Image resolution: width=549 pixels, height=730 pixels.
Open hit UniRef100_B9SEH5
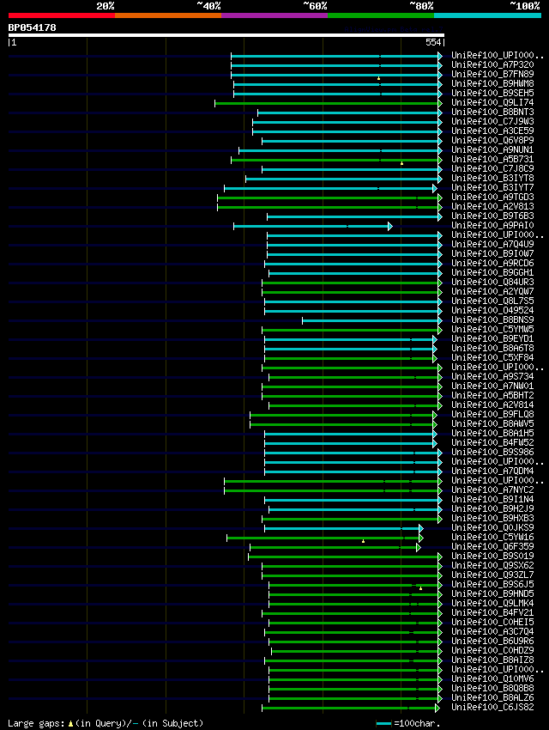492,93
